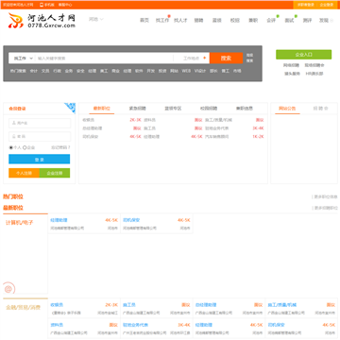Click the location pin in 工作地点 field
This screenshot has height=340, width=340.
pos(205,58)
